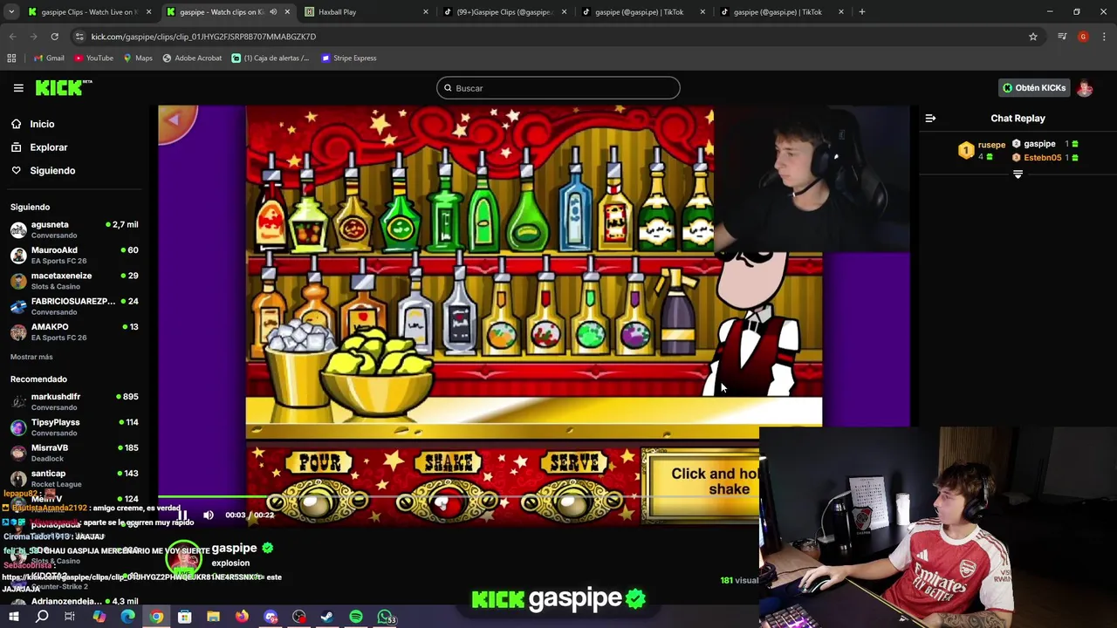This screenshot has height=628, width=1117.
Task: Switch to gaspipe Clips tab
Action: (88, 12)
